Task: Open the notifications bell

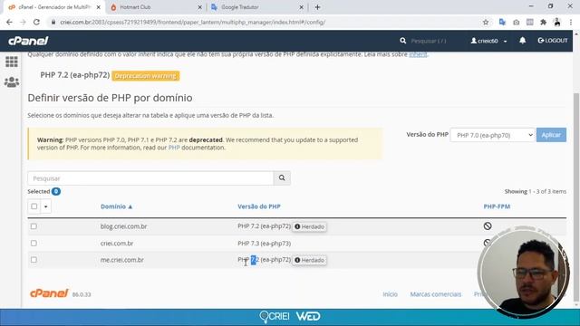Action: 522,40
